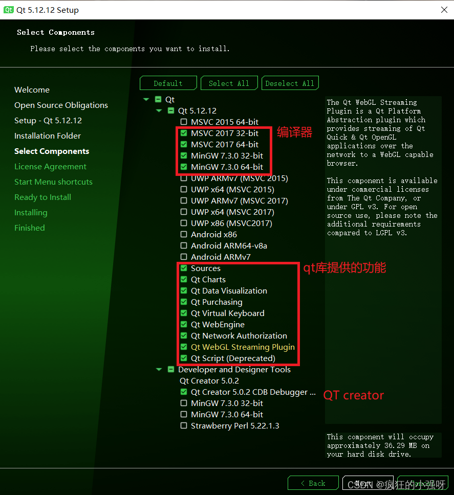Enable MSVC 2015 64-bit checkbox
Screen dimensions: 454x495
184,122
